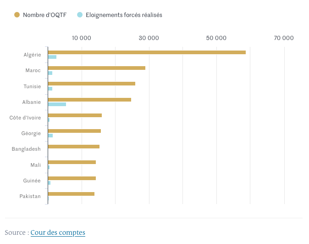Screen dimensions: 309x244
Task: Click the Algérie forced removals blue bar
Action: click(x=52, y=57)
